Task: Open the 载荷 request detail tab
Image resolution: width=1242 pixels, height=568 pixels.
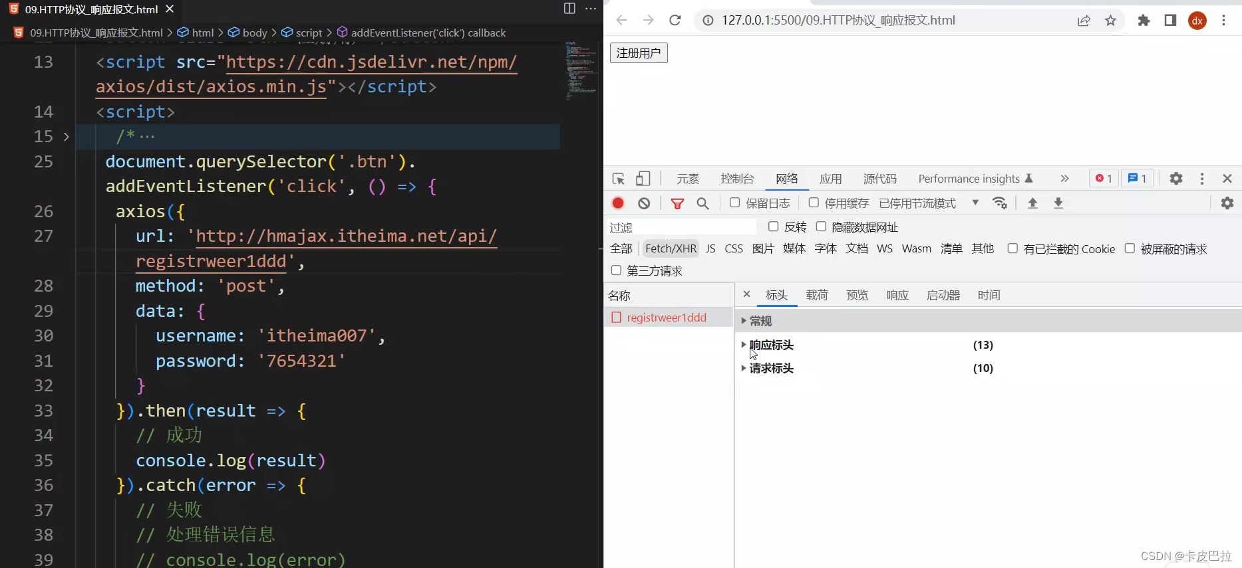Action: (x=817, y=295)
